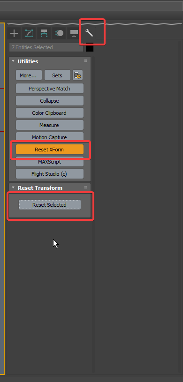This screenshot has width=183, height=382.
Task: Click the black object color swatch
Action: [x=90, y=47]
